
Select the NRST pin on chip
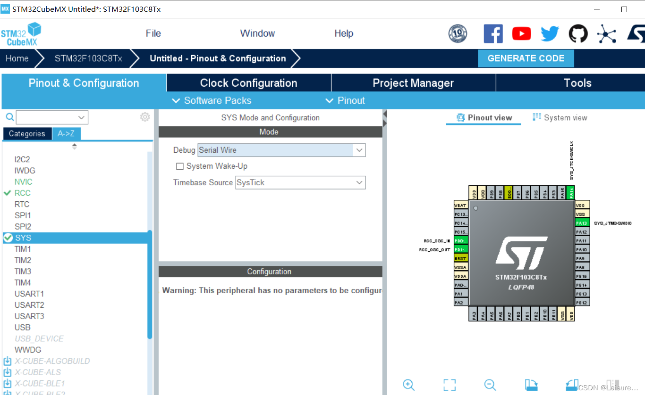[x=461, y=258]
